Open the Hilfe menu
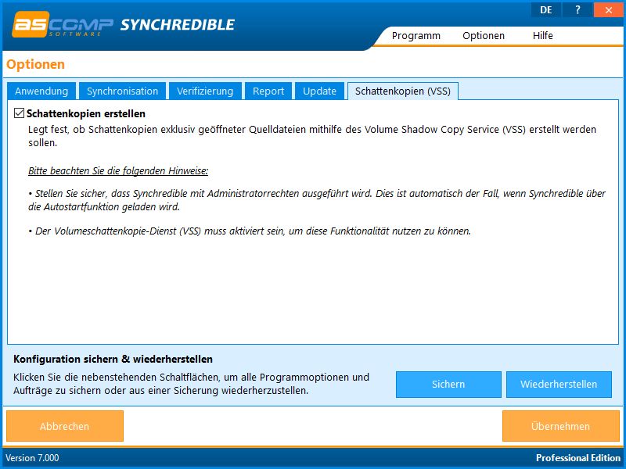The image size is (626, 469). (542, 36)
